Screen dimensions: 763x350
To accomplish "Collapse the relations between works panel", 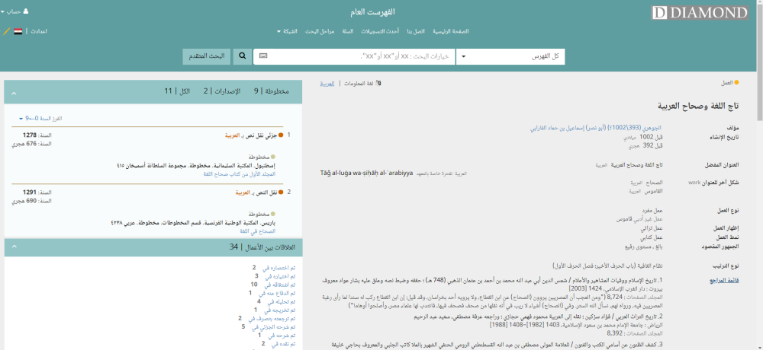I will [12, 247].
